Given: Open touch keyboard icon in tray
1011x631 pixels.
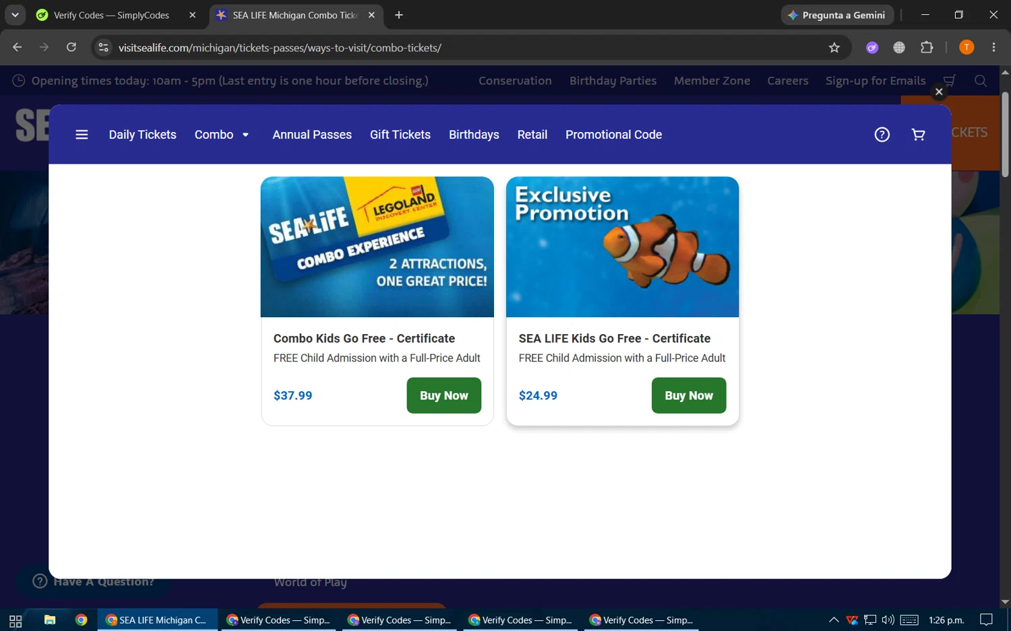Looking at the screenshot, I should coord(909,620).
